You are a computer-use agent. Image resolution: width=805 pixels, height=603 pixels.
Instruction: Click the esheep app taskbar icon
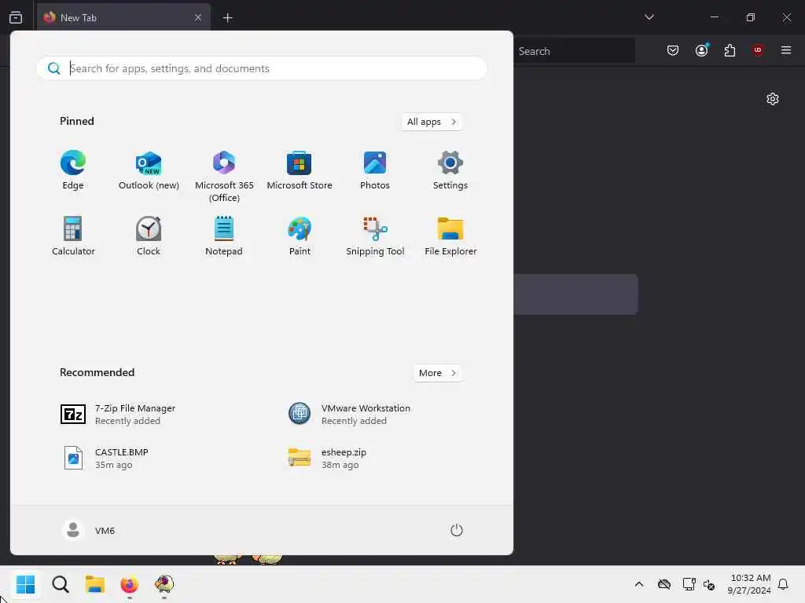pyautogui.click(x=164, y=584)
